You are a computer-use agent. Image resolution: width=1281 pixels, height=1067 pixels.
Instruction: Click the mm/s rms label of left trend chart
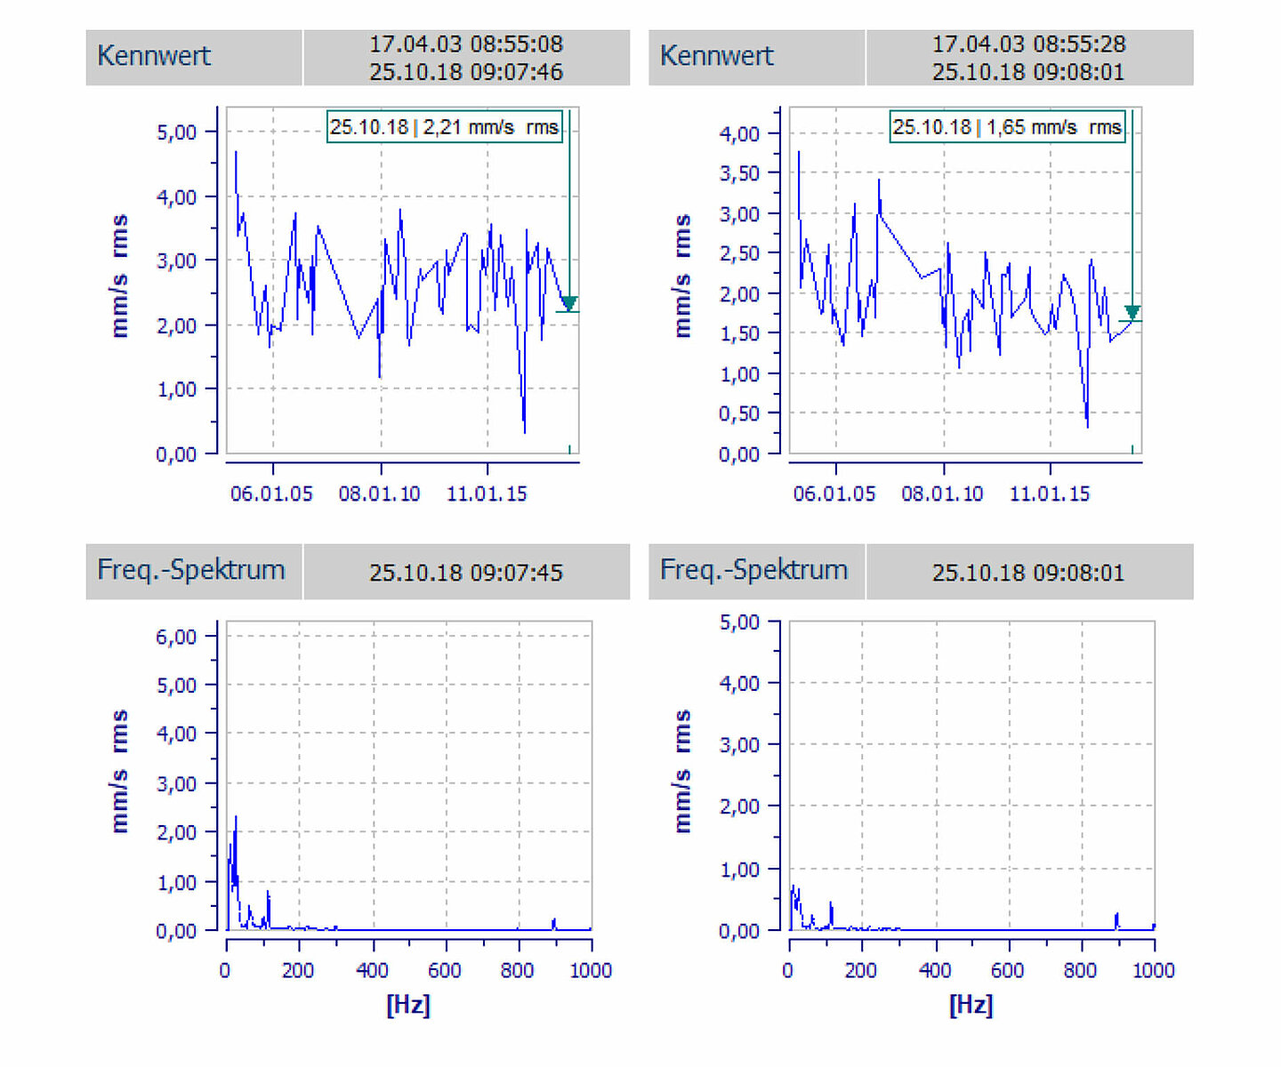pos(119,277)
